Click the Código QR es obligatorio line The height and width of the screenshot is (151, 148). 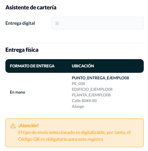tap(61, 139)
